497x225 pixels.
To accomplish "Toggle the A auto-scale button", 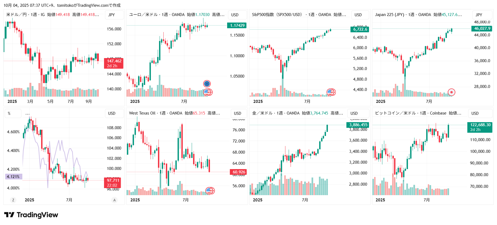I will click(114, 200).
